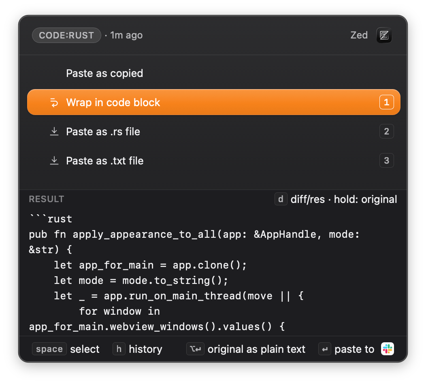Click the number 2 shortcut badge
Viewport: 426px width, 384px height.
tap(386, 132)
